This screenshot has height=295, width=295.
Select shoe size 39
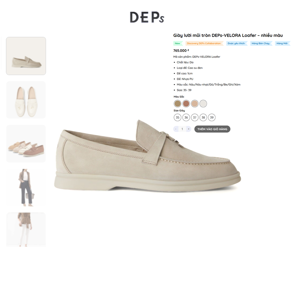pyautogui.click(x=212, y=118)
